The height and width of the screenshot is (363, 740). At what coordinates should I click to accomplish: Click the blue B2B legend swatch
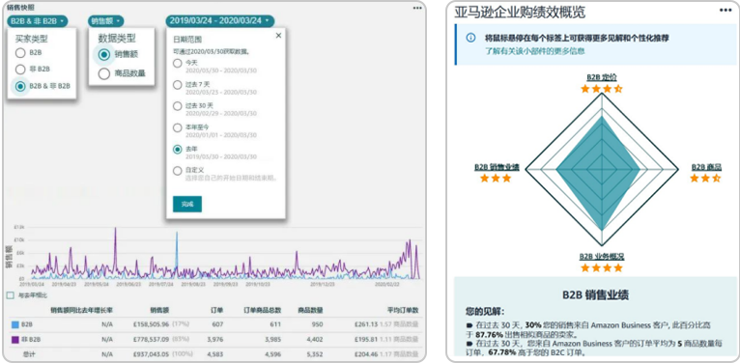15,324
